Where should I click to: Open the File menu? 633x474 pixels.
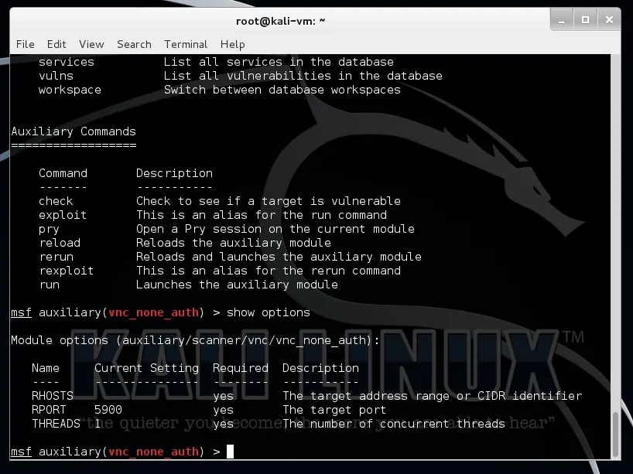(24, 44)
